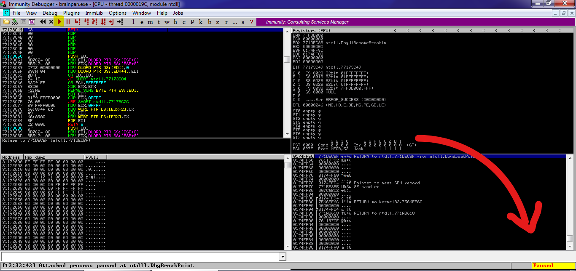Show Log window with 'l' button
Image resolution: width=576 pixels, height=271 pixels.
click(x=133, y=21)
